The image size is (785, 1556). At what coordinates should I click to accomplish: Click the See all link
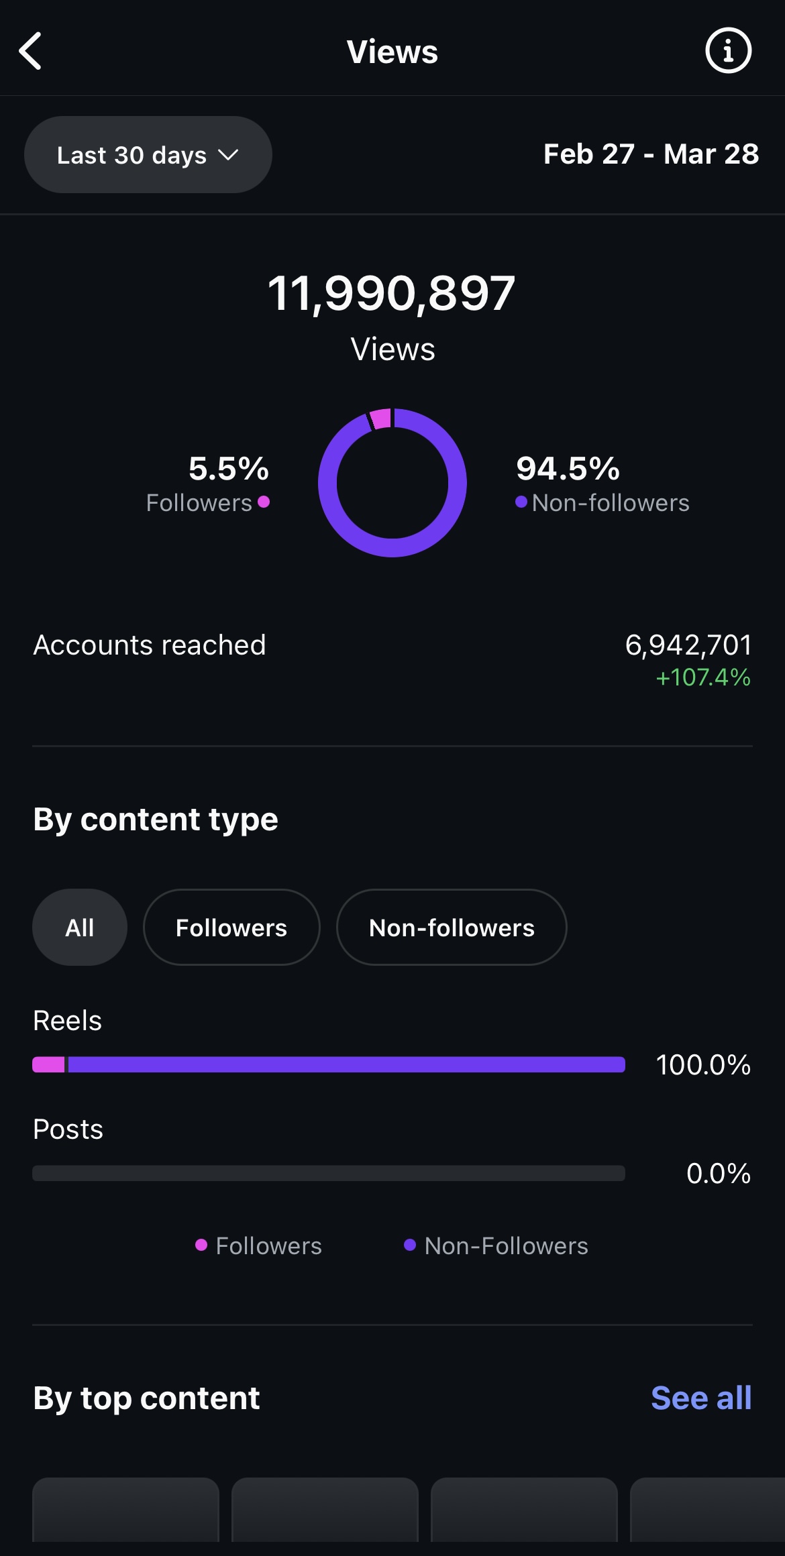pos(701,1398)
